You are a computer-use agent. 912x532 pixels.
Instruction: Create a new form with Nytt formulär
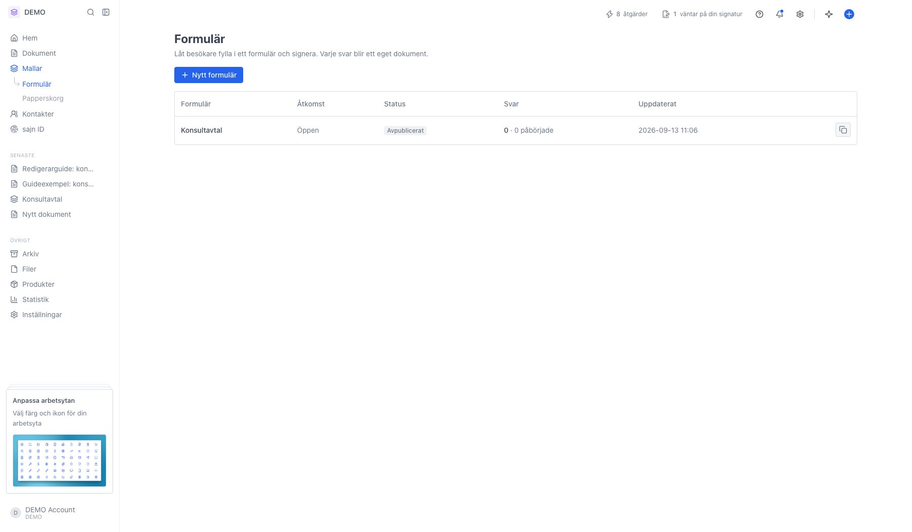[x=209, y=75]
